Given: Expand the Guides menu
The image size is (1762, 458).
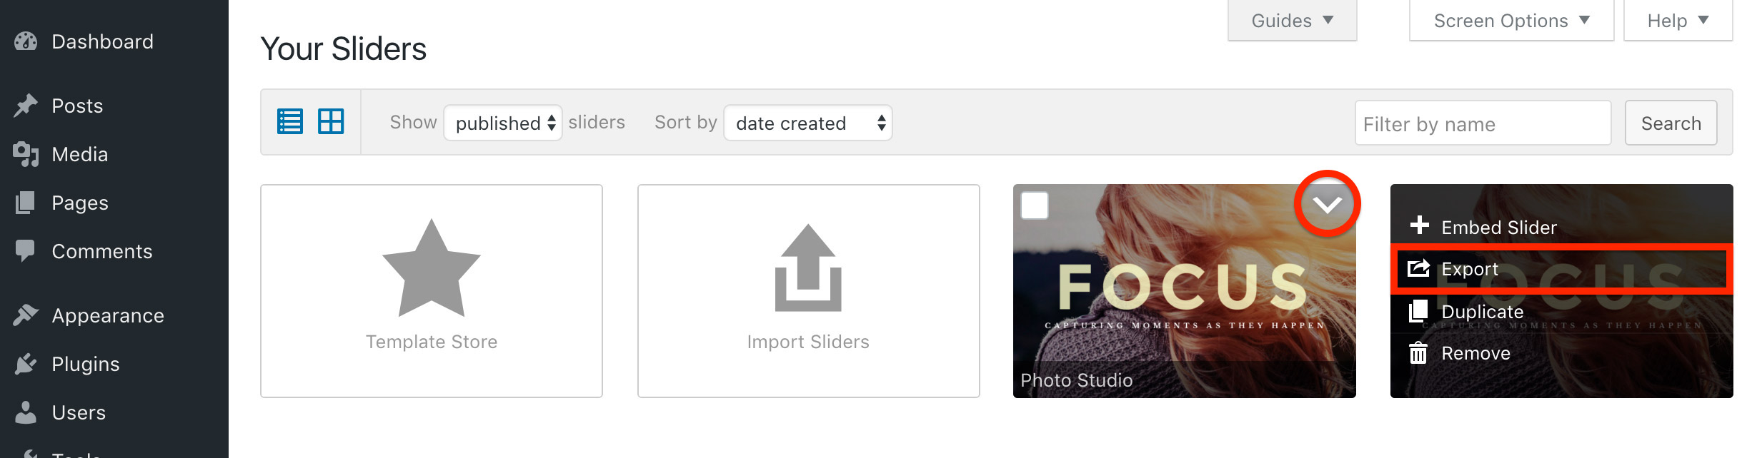Looking at the screenshot, I should tap(1292, 21).
